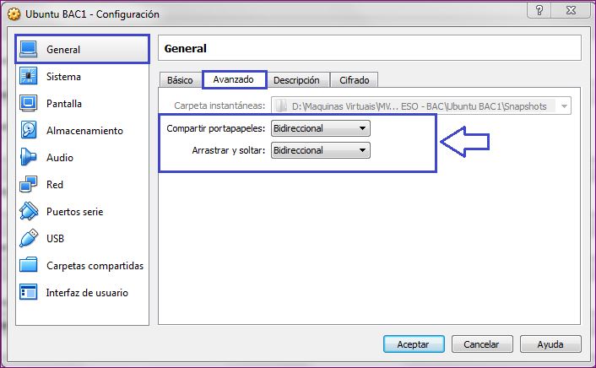The height and width of the screenshot is (368, 596).
Task: Select the Puertos serie icon
Action: [x=30, y=212]
